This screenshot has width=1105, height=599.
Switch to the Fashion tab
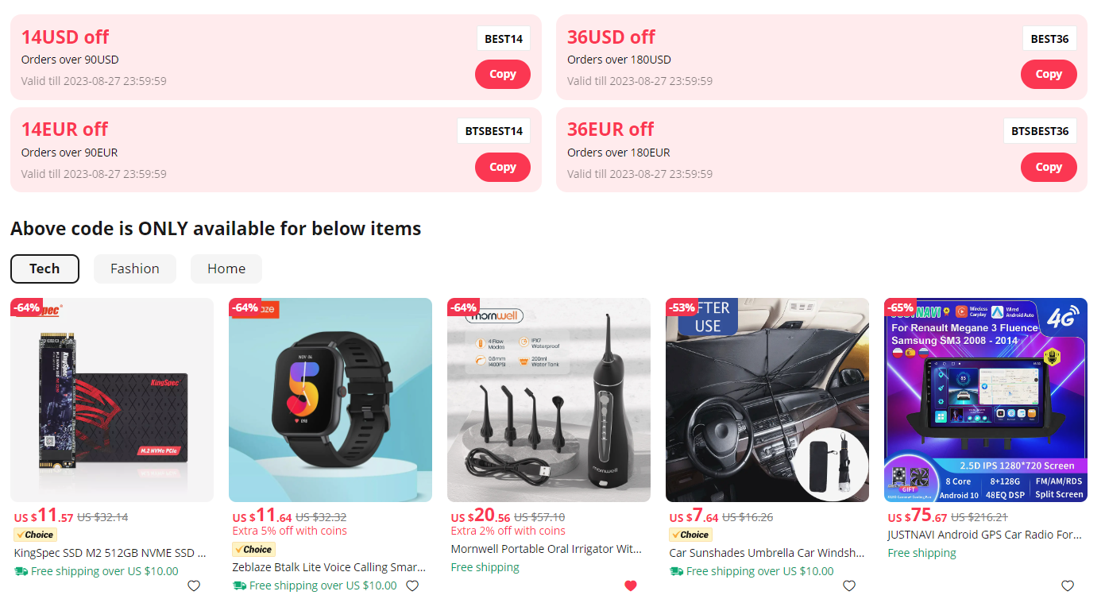click(x=135, y=269)
